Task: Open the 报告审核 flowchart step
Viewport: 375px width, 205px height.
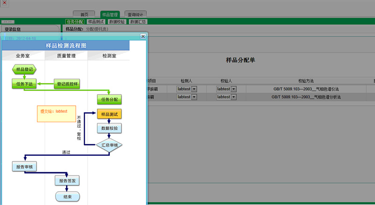Action: 23,167
